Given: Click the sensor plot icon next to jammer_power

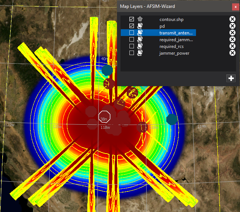Looking at the screenshot, I should [x=140, y=53].
